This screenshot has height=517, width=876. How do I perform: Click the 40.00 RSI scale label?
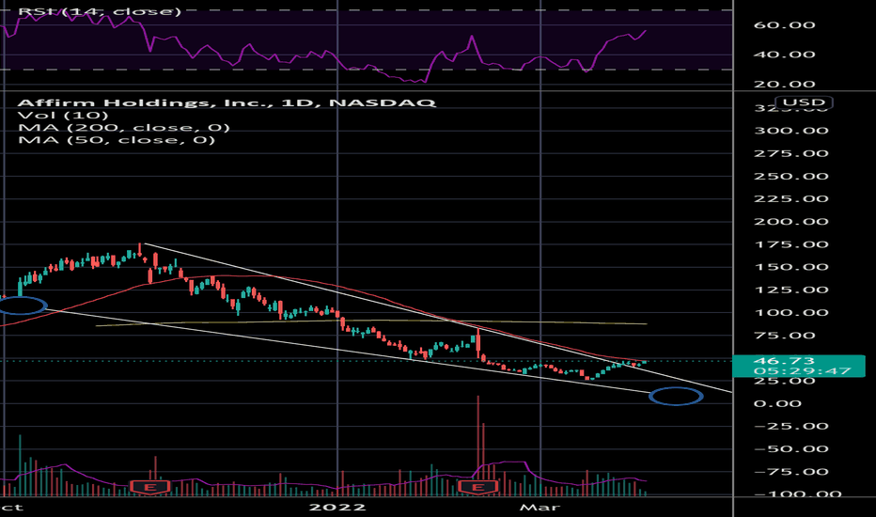tap(785, 55)
